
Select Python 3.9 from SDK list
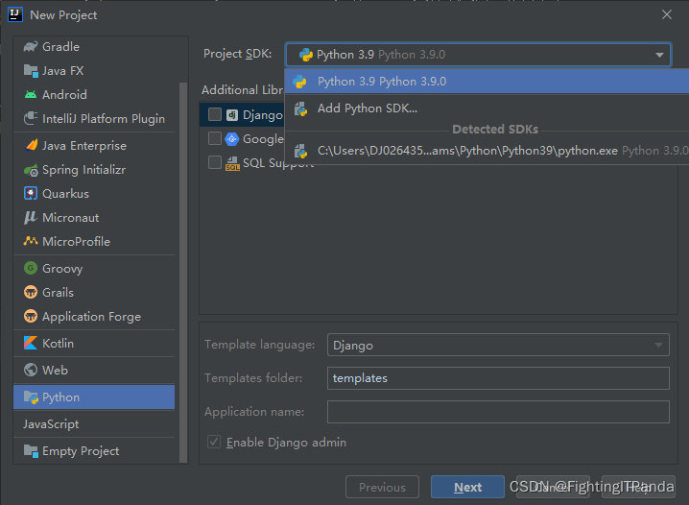click(x=487, y=82)
